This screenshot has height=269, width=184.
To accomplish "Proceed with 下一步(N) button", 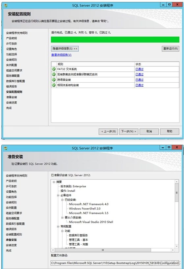I will (129, 132).
